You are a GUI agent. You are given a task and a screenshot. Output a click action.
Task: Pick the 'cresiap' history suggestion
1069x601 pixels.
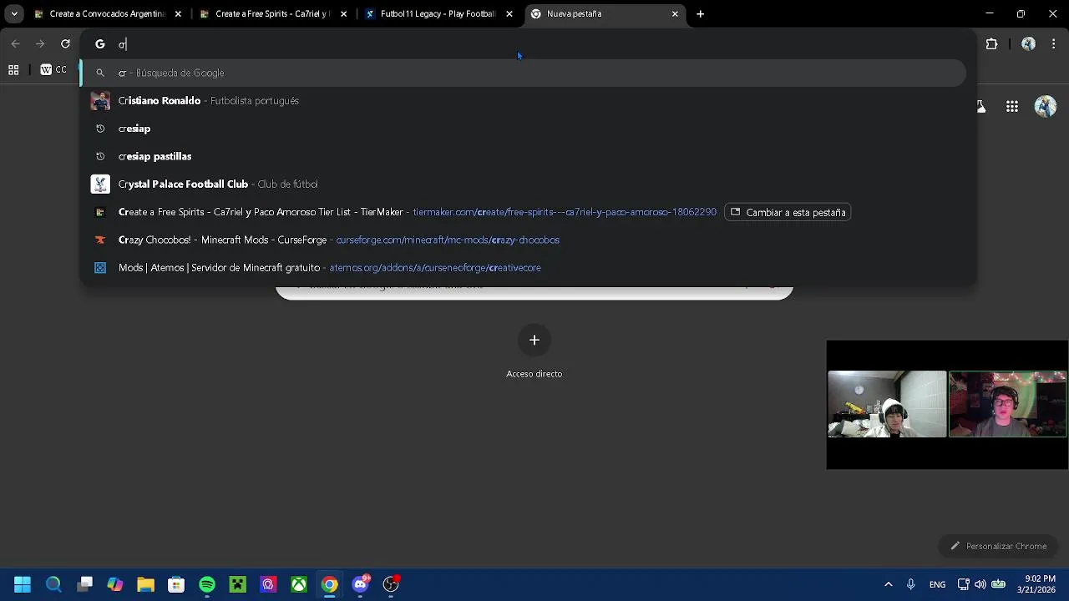[x=523, y=129]
